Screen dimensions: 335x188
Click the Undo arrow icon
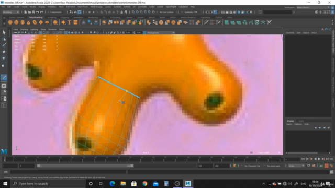37,12
